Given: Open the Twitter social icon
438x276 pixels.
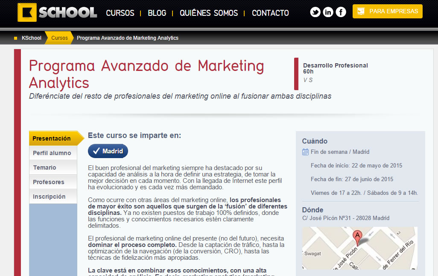Looking at the screenshot, I should pyautogui.click(x=315, y=12).
